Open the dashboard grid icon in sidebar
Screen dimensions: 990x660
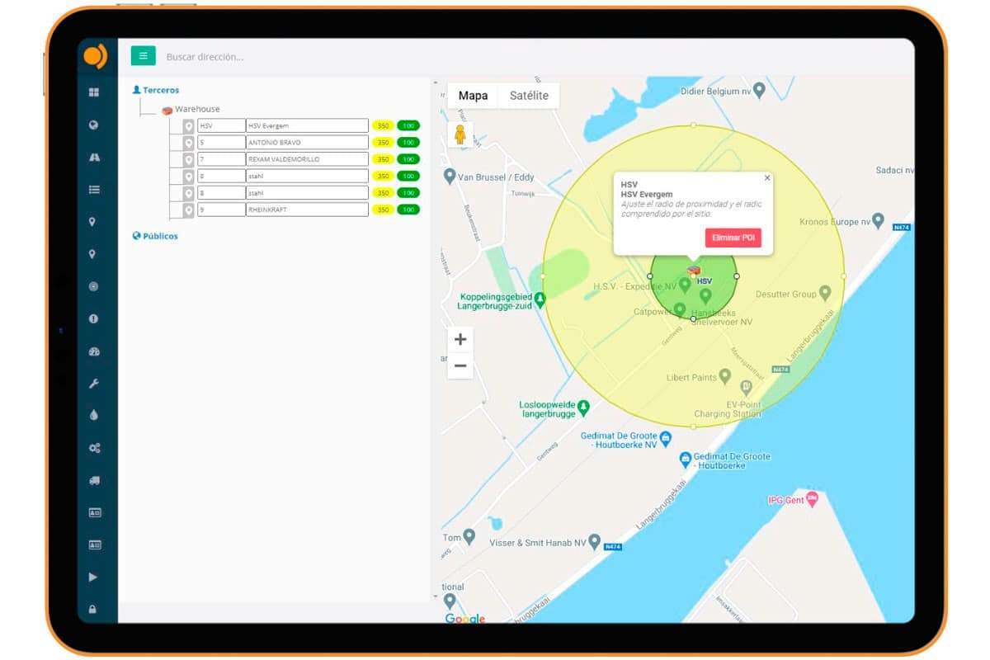[93, 92]
